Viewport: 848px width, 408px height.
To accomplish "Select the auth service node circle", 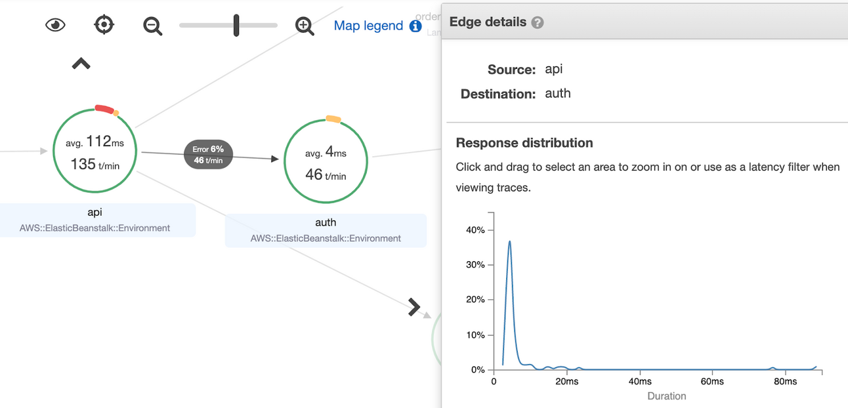I will (x=326, y=161).
